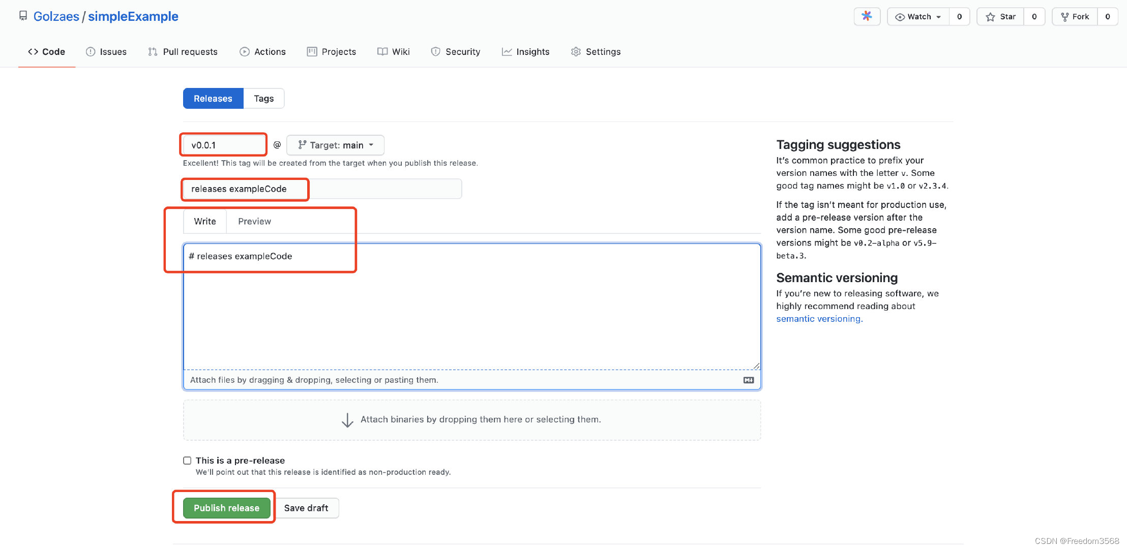Open the Settings gear tab
This screenshot has height=549, width=1127.
click(596, 52)
